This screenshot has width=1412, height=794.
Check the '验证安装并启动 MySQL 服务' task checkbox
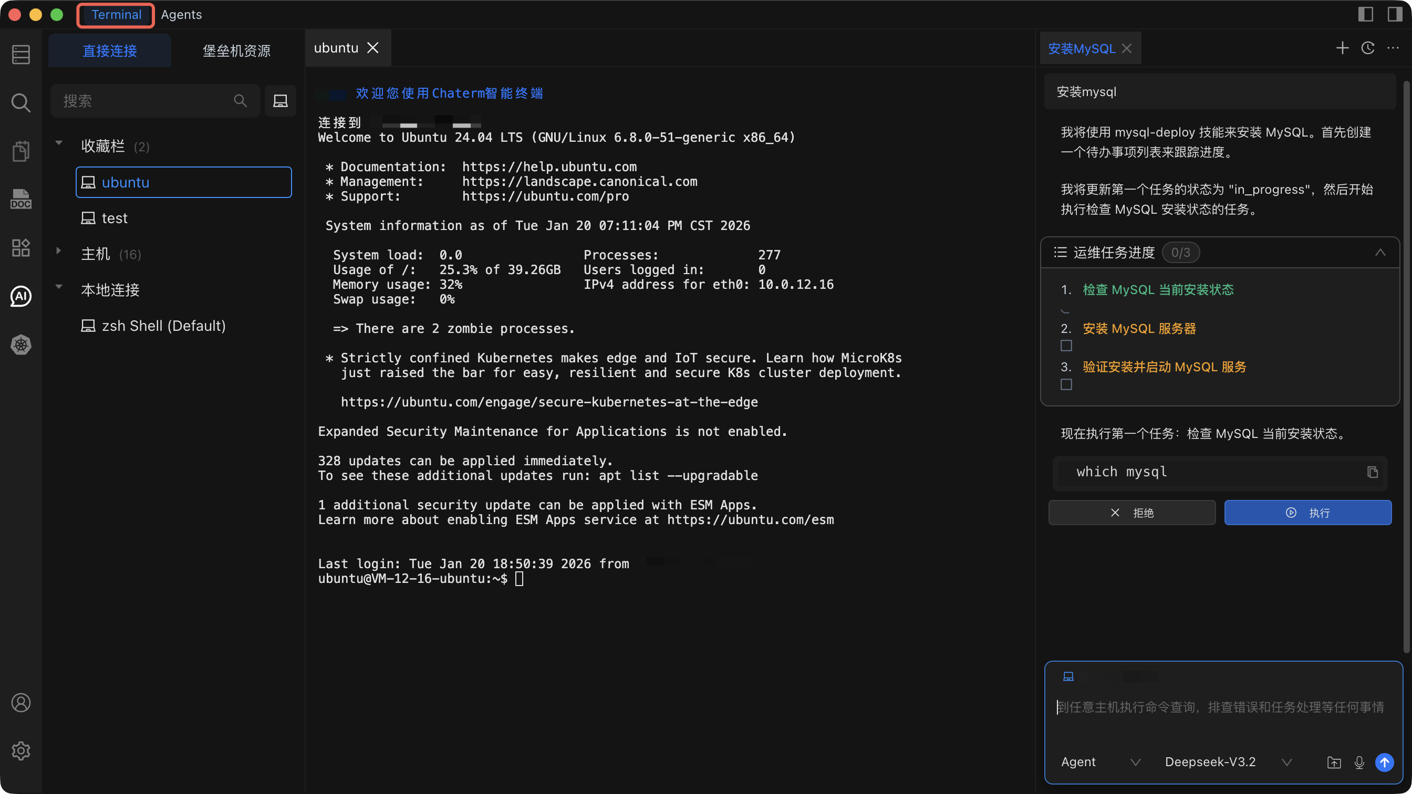pyautogui.click(x=1066, y=385)
